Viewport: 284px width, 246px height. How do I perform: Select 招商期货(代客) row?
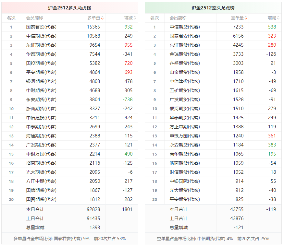click(x=70, y=163)
